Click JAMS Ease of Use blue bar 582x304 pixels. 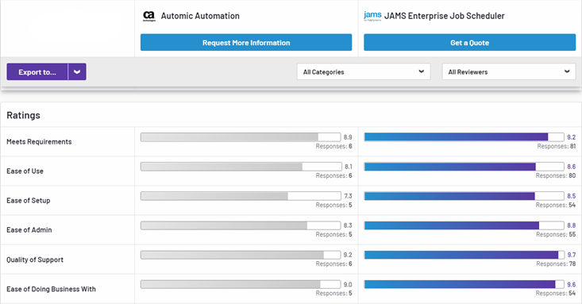point(464,167)
